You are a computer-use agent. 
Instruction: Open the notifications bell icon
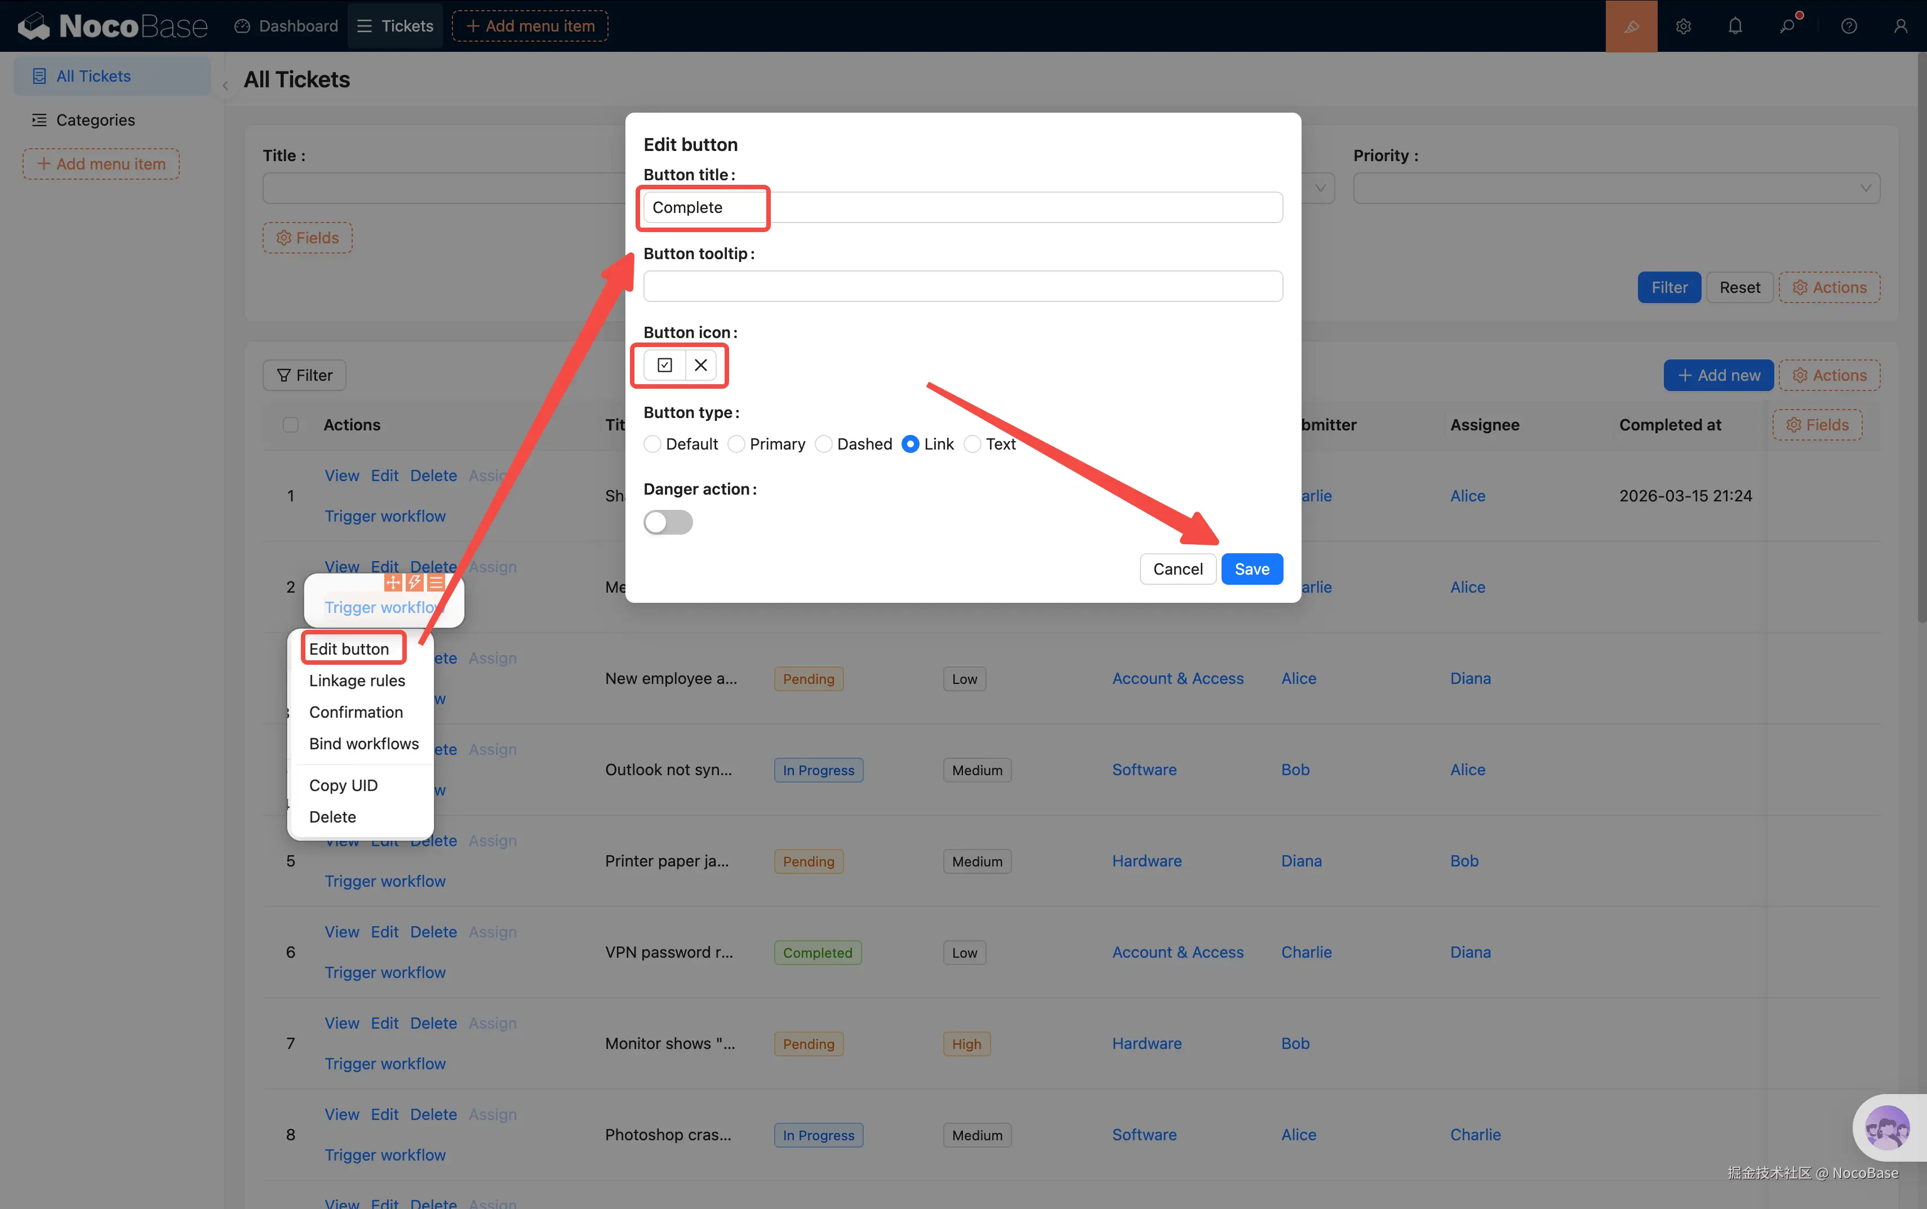1735,26
